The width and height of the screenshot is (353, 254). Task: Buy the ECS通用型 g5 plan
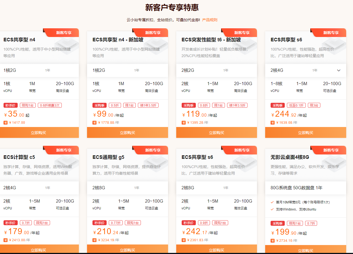tap(127, 249)
